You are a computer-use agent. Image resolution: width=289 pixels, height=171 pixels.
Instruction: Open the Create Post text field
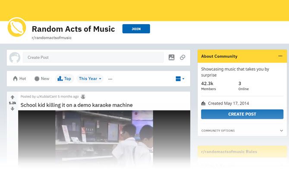(93, 57)
